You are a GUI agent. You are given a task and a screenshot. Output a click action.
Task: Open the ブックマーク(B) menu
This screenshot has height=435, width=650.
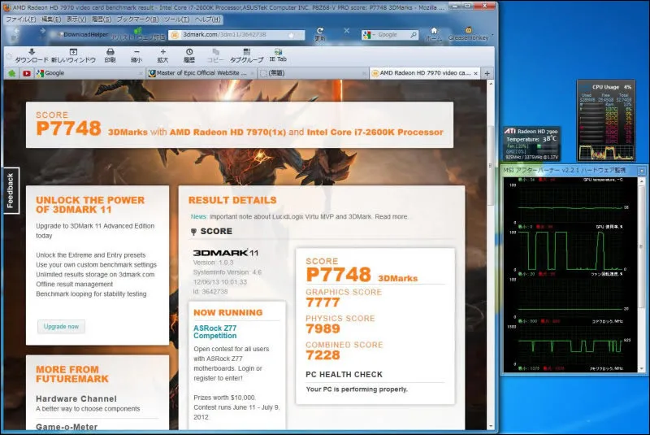coord(137,19)
